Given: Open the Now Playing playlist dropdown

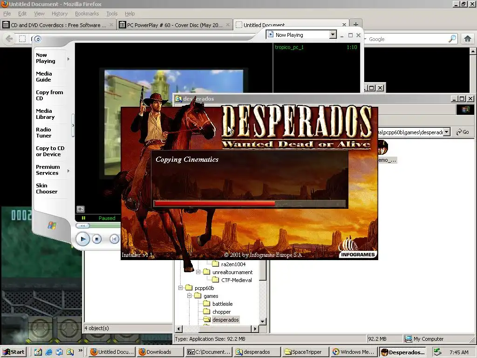Looking at the screenshot, I should [333, 34].
